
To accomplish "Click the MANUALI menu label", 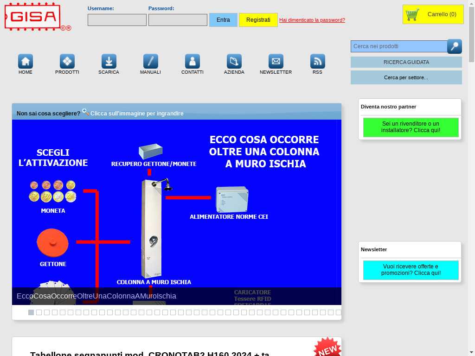I will [x=151, y=72].
